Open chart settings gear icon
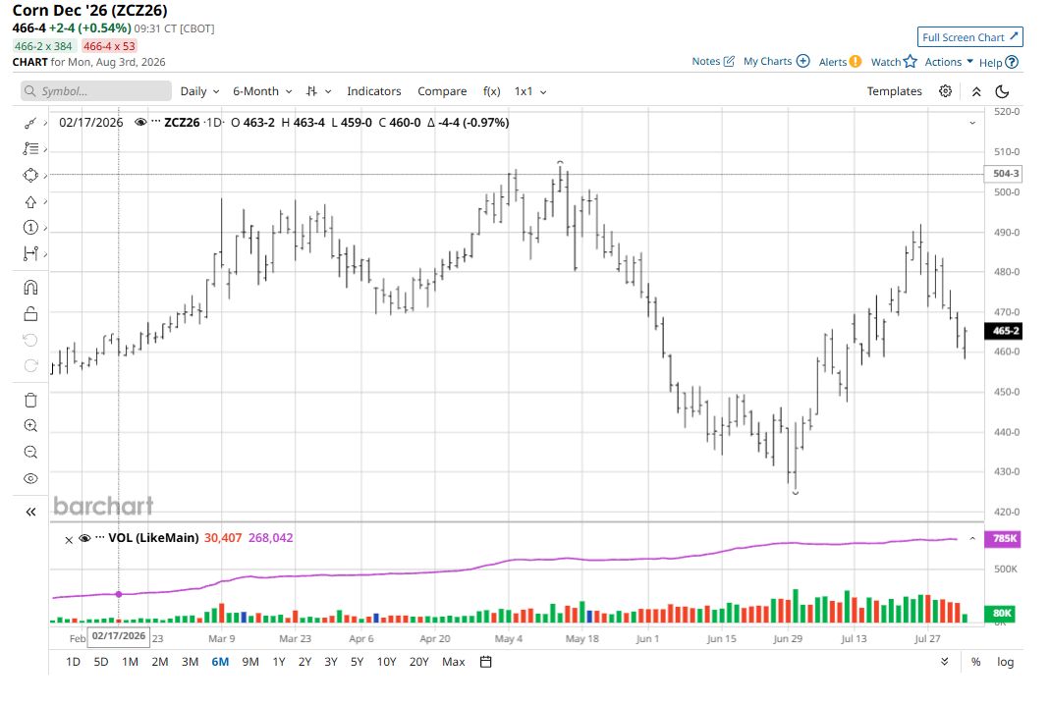Viewport: 1050px width, 706px height. 945,91
